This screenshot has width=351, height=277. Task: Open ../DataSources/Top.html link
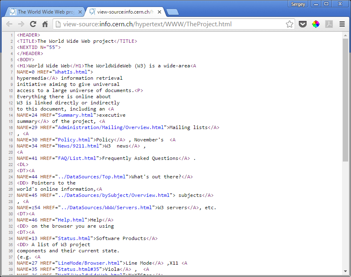(92, 177)
